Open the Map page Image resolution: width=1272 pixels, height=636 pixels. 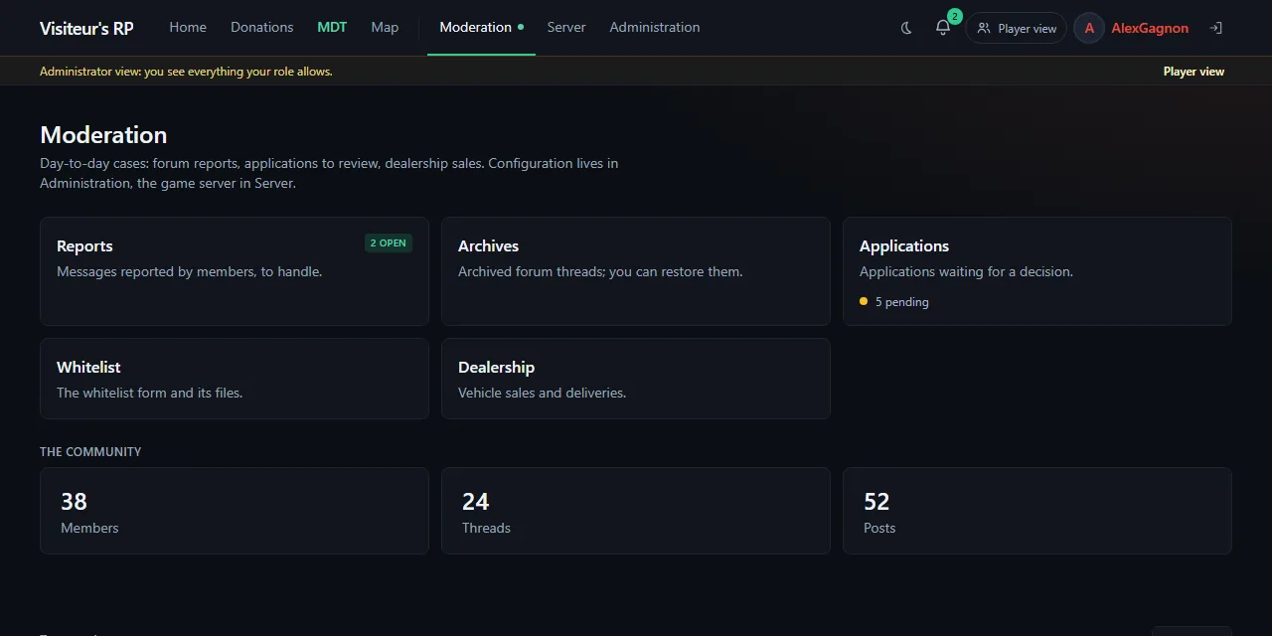(385, 27)
